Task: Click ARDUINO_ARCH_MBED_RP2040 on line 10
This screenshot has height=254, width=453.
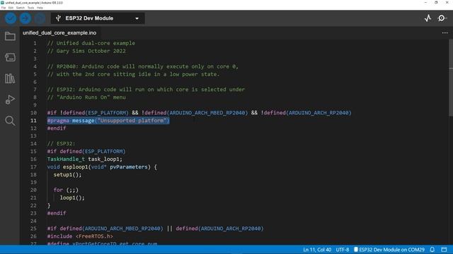Action: (207, 113)
